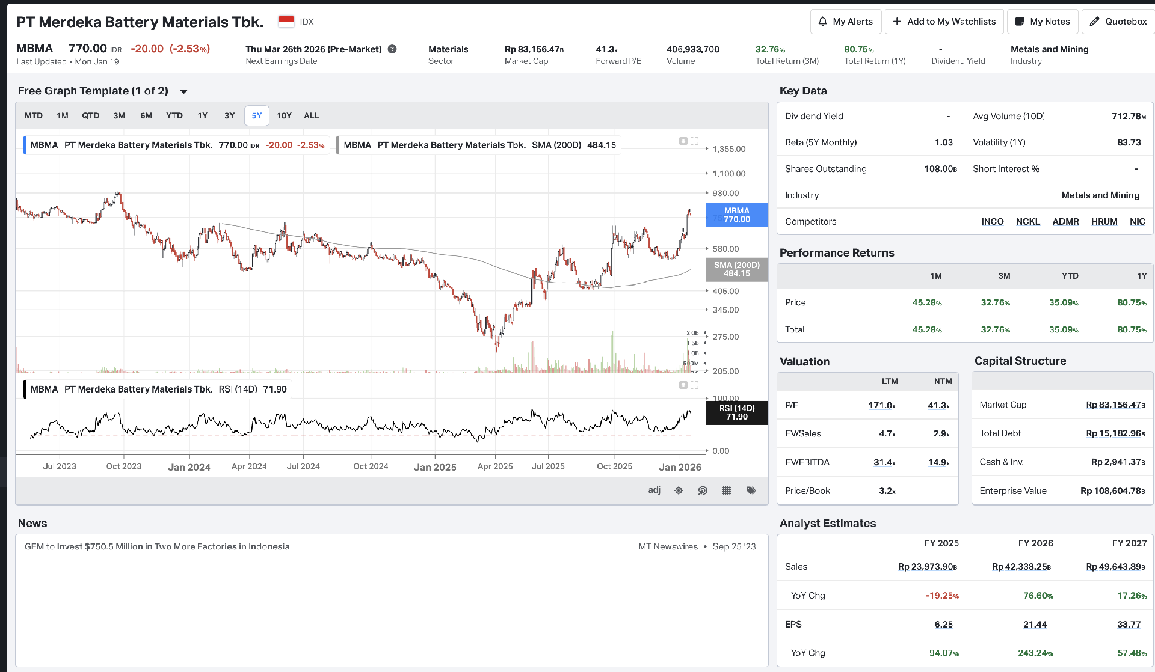The width and height of the screenshot is (1155, 672).
Task: Click the SMA (200D) legend label
Action: coord(556,145)
